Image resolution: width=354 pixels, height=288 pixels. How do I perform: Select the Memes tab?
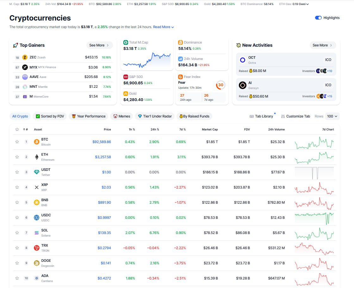click(x=122, y=116)
